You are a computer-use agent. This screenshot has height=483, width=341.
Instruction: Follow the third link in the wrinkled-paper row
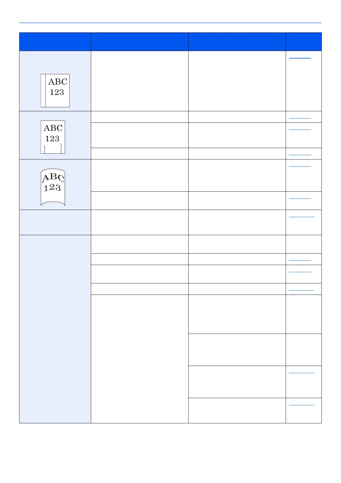[x=300, y=154]
